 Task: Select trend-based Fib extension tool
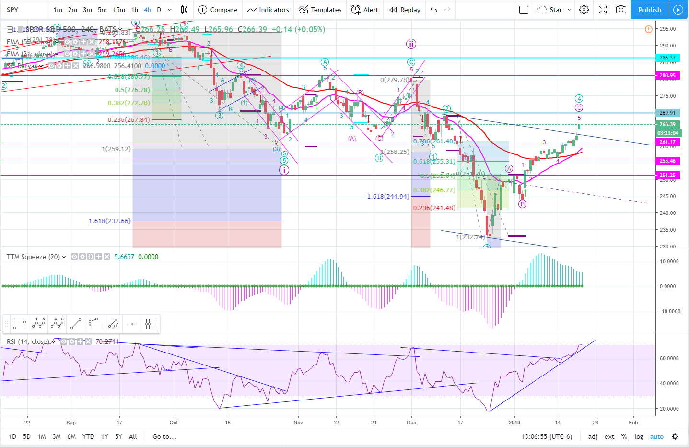[x=94, y=324]
